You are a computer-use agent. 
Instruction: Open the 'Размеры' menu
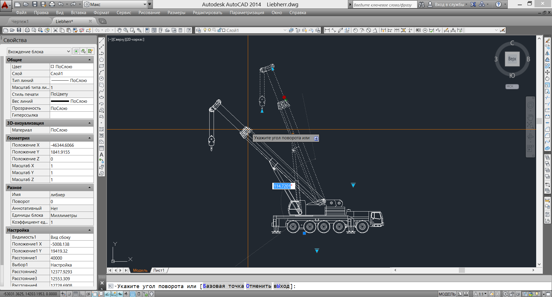(x=176, y=13)
